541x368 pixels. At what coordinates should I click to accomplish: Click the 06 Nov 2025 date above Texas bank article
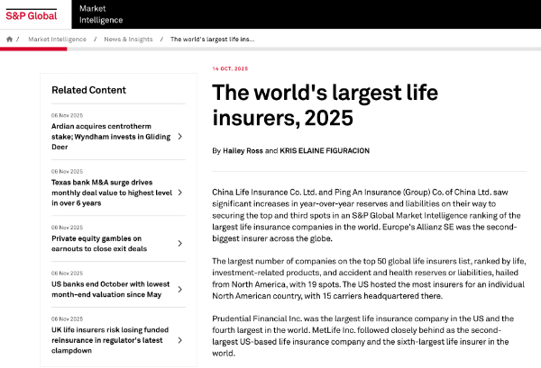68,172
